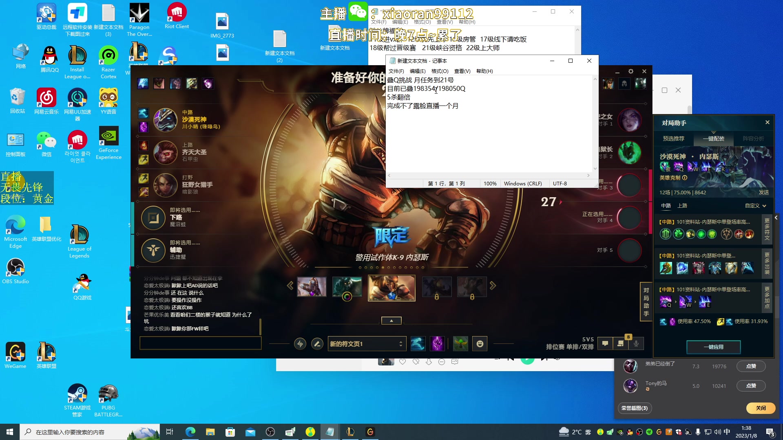Open 更多加点 for more skill orders
This screenshot has height=440, width=783.
[x=767, y=297]
